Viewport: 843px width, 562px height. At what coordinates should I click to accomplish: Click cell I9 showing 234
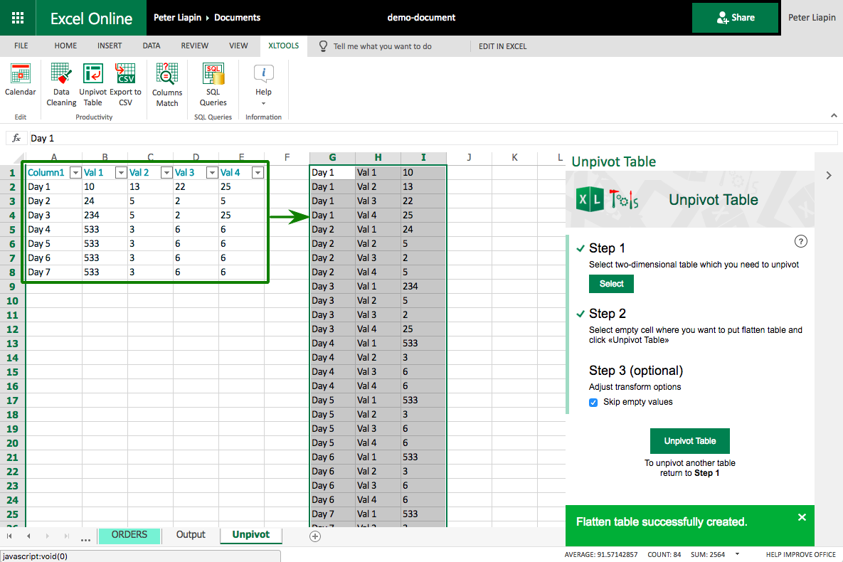click(423, 287)
